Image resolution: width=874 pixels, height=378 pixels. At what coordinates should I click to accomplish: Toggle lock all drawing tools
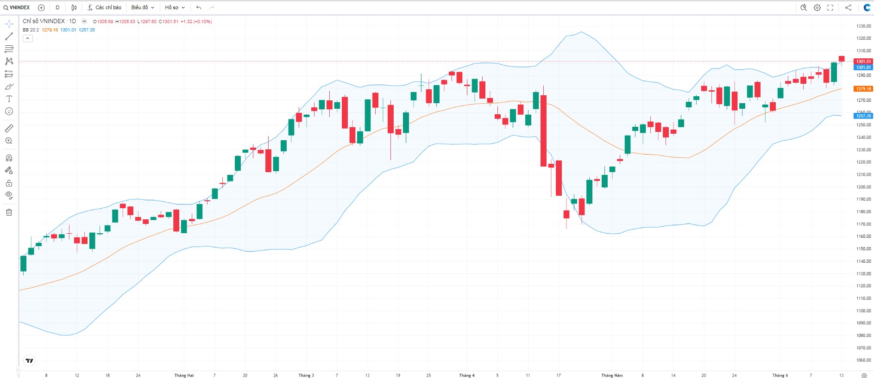[9, 183]
